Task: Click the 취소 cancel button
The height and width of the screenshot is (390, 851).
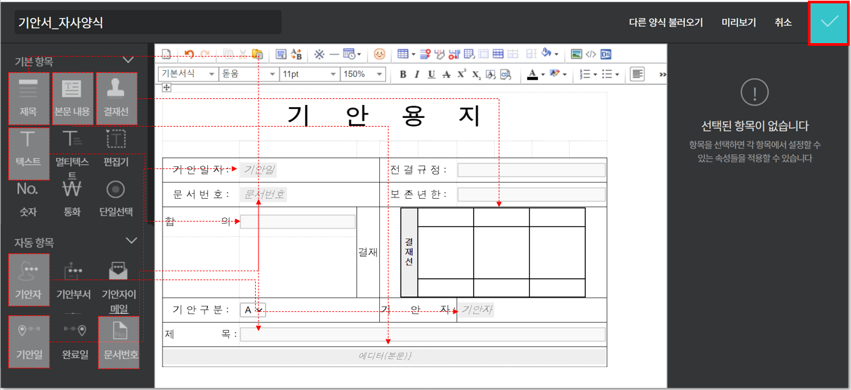Action: point(783,22)
